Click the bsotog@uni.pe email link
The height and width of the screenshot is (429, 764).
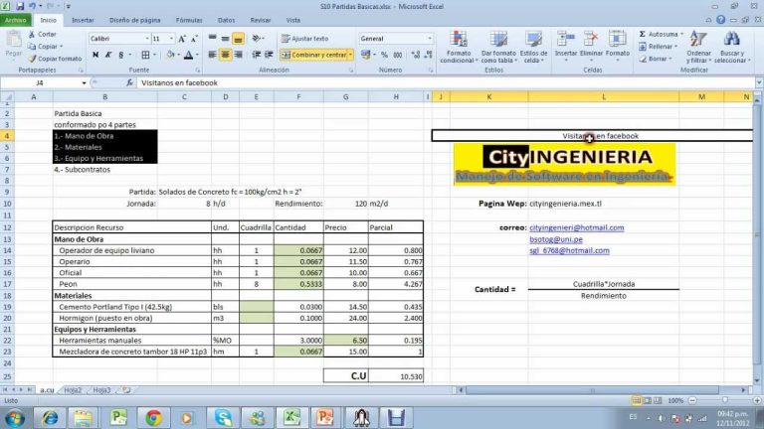[x=556, y=239]
